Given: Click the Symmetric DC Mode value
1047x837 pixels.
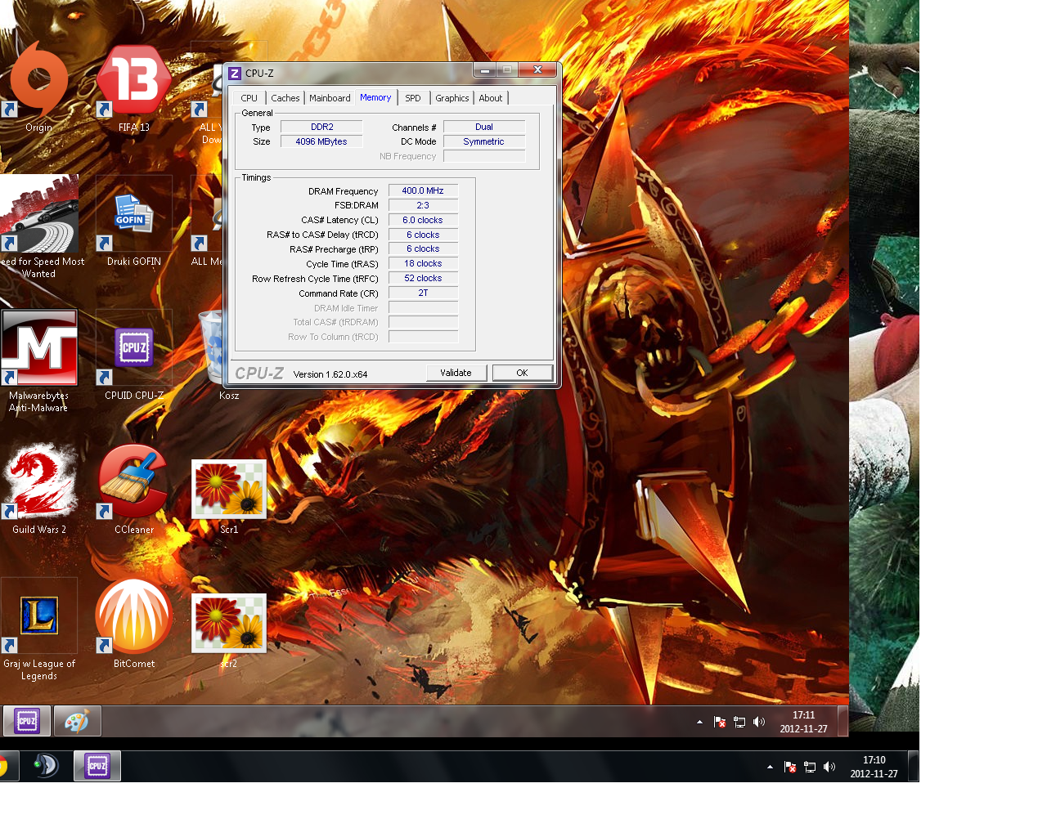Looking at the screenshot, I should 484,141.
